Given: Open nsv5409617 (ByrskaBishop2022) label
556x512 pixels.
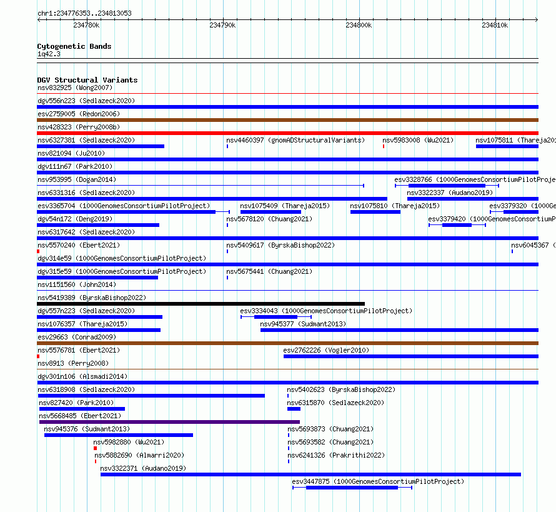Looking at the screenshot, I should [x=280, y=245].
